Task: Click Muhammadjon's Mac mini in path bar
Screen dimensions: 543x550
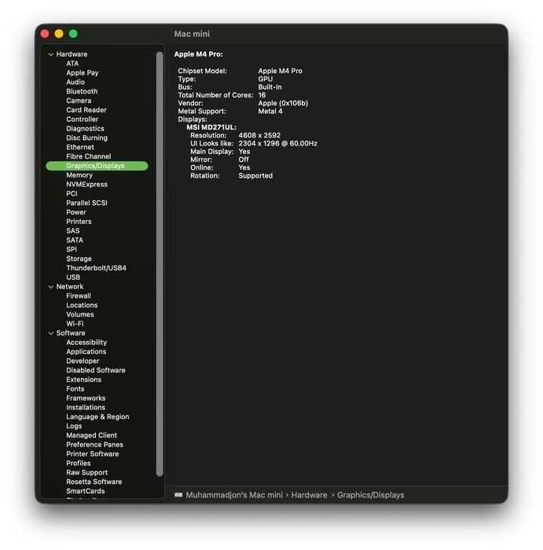Action: pyautogui.click(x=234, y=495)
